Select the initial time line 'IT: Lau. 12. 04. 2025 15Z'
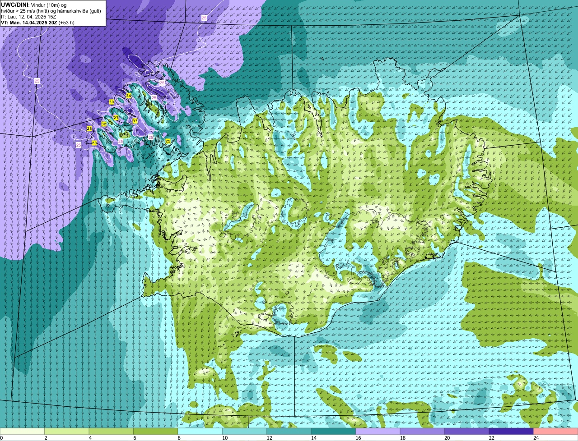This screenshot has height=441, width=578. pos(28,17)
